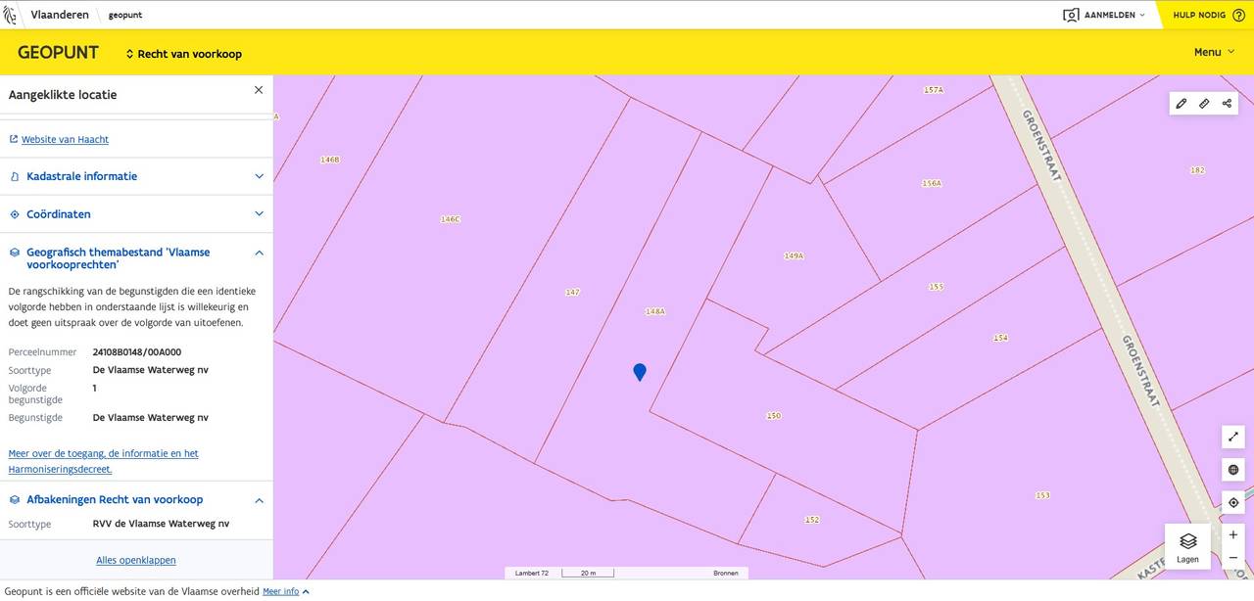Viewport: 1254px width, 601px height.
Task: Open the Recht van voorkoop theme dropdown
Action: (183, 54)
